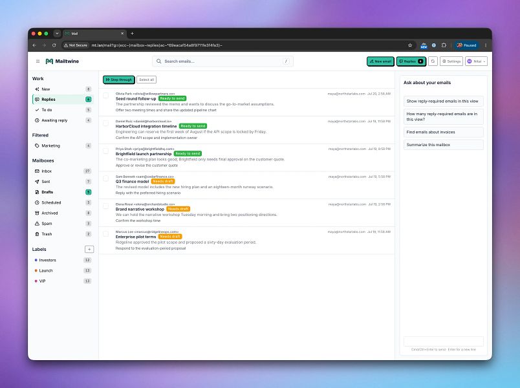Click the Mailtwine logo icon

(49, 61)
